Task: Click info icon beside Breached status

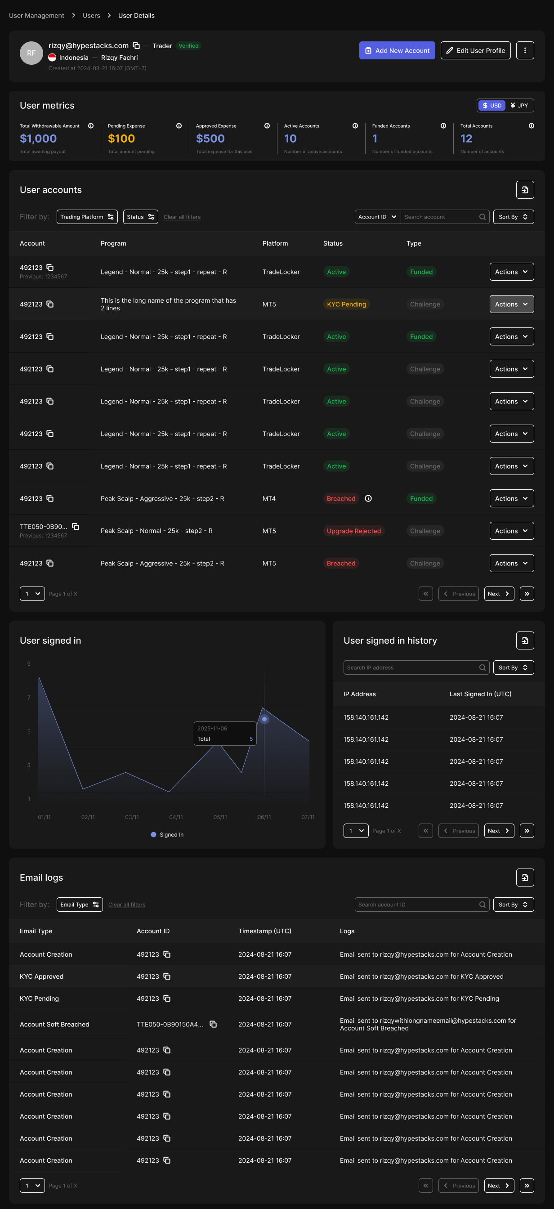Action: (x=368, y=498)
